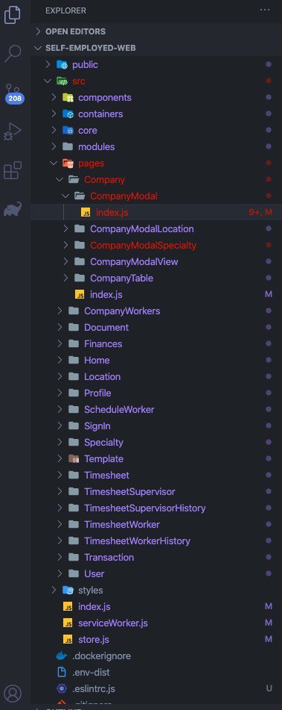Open the Explorer view in activity bar
Image resolution: width=282 pixels, height=710 pixels.
click(12, 14)
